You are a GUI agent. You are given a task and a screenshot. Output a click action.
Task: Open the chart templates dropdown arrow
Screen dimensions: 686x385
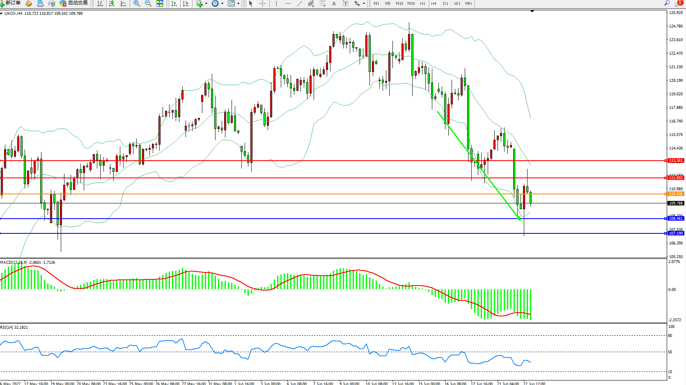[238, 3]
